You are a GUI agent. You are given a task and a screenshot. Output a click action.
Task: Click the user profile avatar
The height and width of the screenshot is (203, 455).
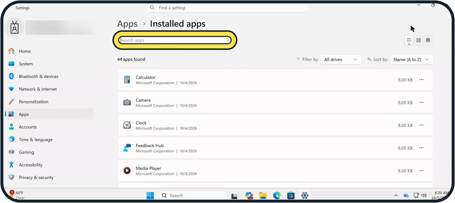point(15,27)
